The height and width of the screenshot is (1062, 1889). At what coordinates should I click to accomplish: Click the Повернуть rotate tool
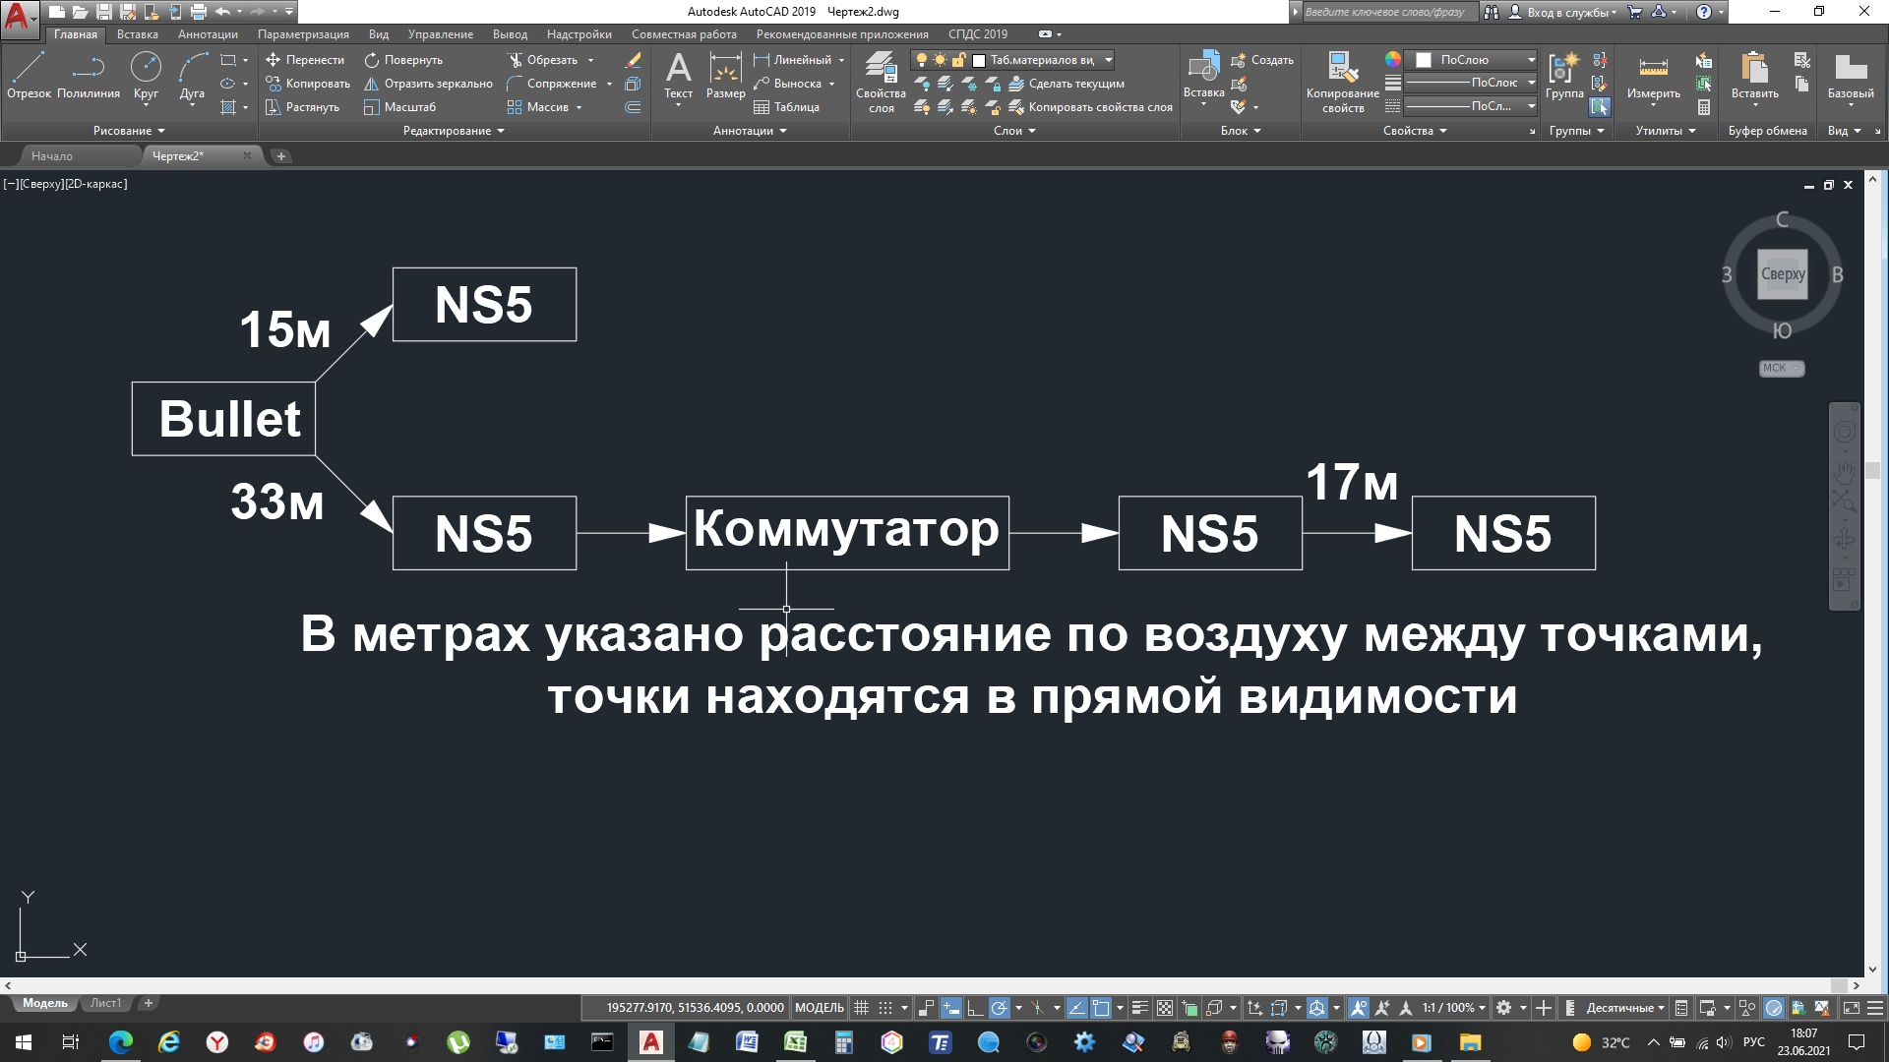(403, 60)
